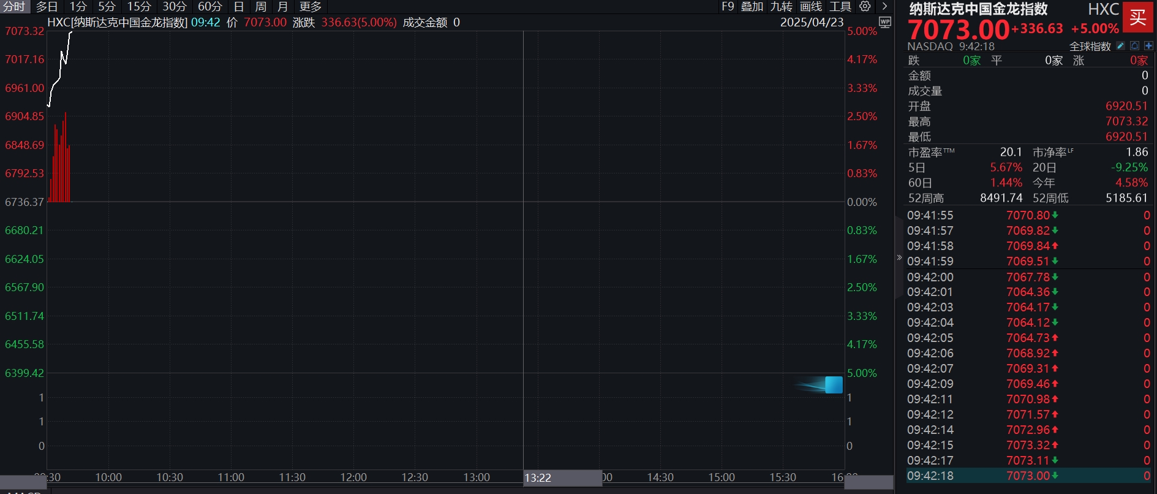The image size is (1157, 494).
Task: Select the 15分 period tab
Action: coord(139,7)
